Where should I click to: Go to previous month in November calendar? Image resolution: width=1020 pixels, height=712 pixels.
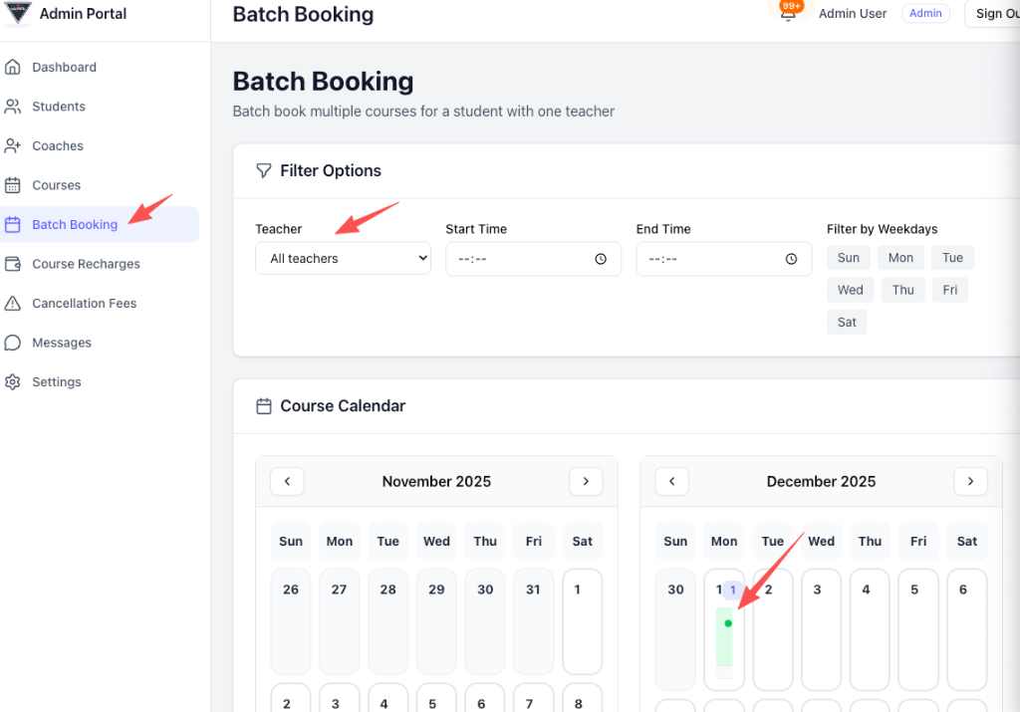tap(287, 481)
